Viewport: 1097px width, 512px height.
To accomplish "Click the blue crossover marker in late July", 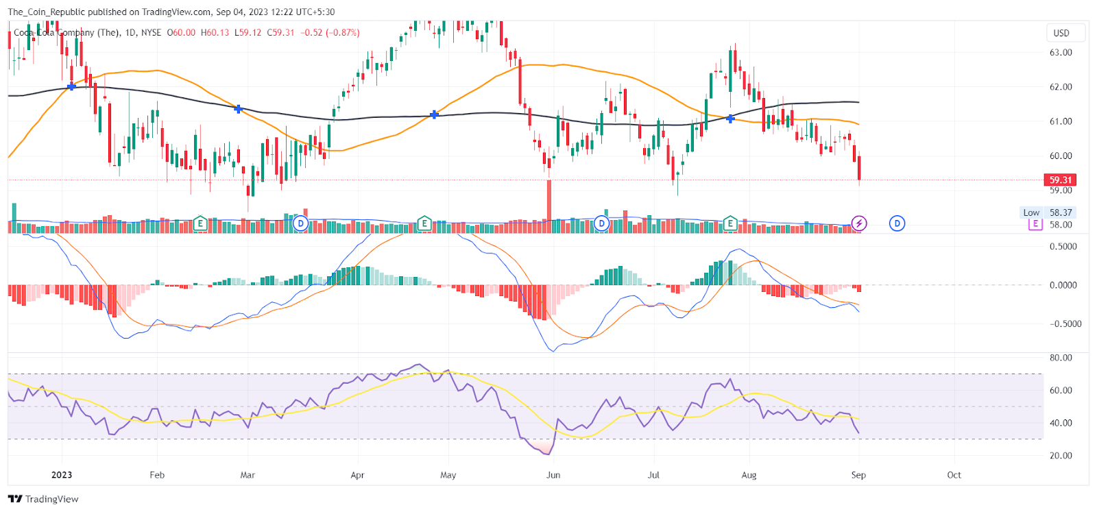I will click(730, 119).
